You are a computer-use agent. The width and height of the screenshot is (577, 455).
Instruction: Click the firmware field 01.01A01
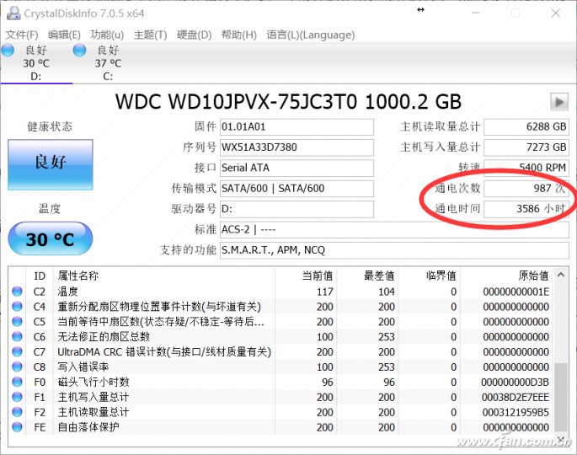(297, 127)
